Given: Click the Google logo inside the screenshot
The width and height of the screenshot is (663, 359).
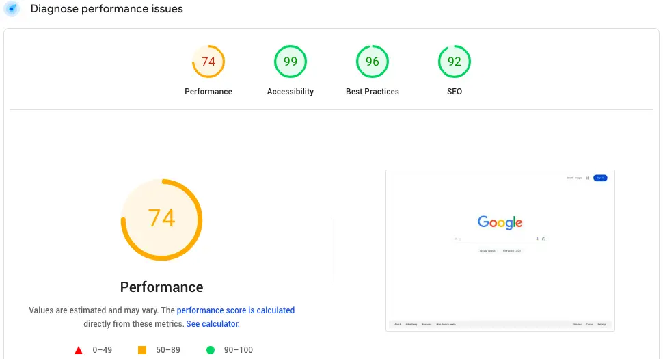Looking at the screenshot, I should (500, 222).
